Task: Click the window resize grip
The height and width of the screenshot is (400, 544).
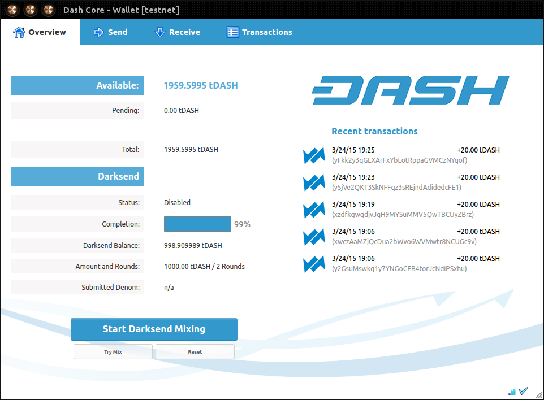Action: (x=539, y=395)
